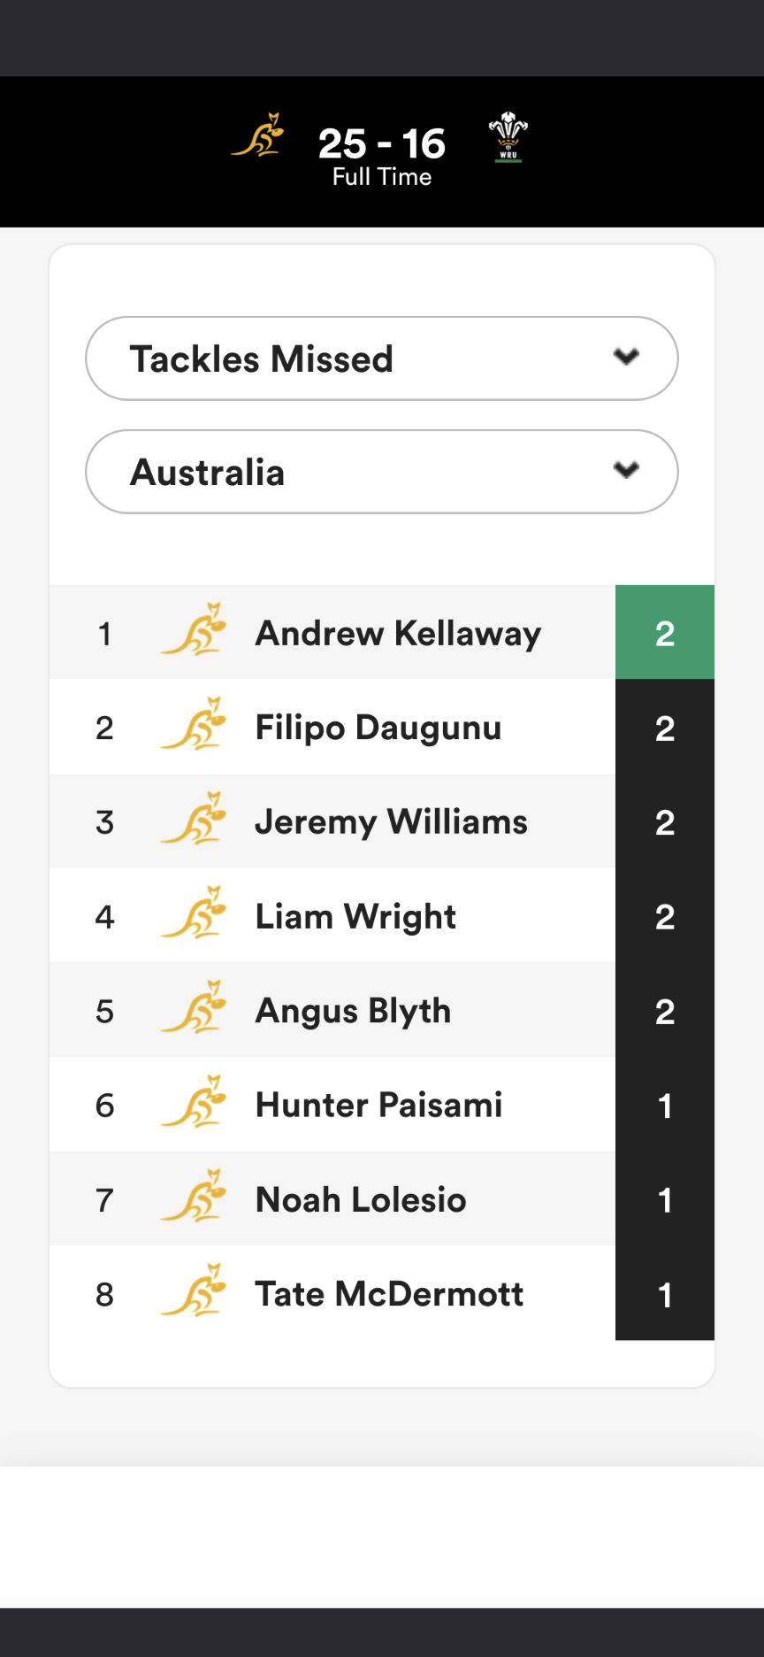Click the chevron arrow in Tackles Missed selector
Viewport: 764px width, 1657px height.
(x=626, y=357)
